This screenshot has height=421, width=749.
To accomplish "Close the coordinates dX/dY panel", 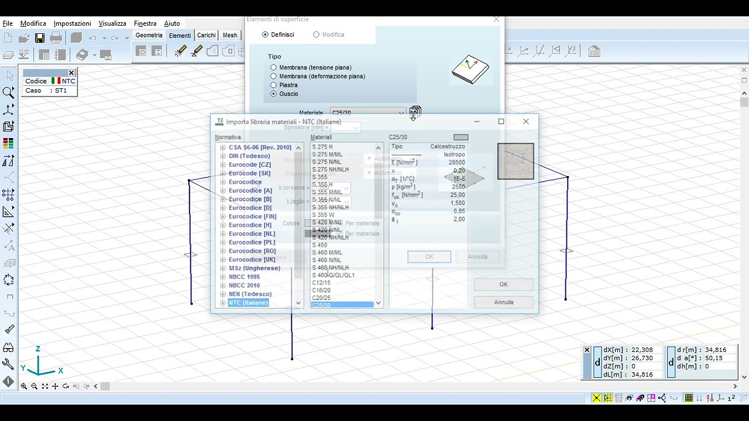I will (x=587, y=350).
